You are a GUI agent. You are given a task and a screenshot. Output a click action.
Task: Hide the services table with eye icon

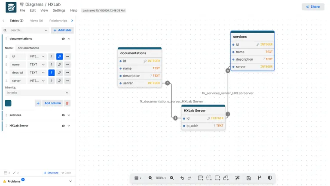(63, 115)
